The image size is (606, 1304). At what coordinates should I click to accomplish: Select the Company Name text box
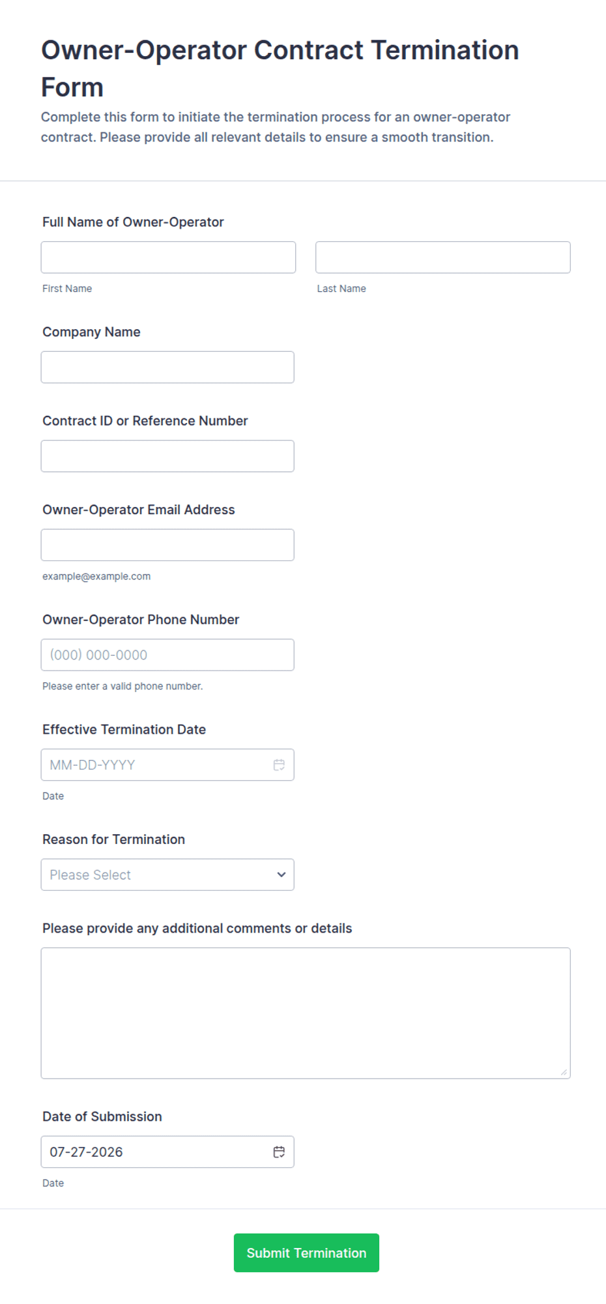pyautogui.click(x=167, y=368)
